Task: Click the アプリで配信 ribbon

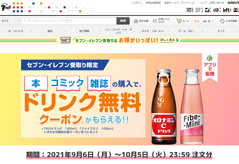Action: [210, 67]
